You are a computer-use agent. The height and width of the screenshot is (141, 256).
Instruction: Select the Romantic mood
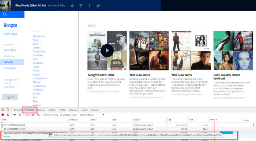pyautogui.click(x=38, y=90)
